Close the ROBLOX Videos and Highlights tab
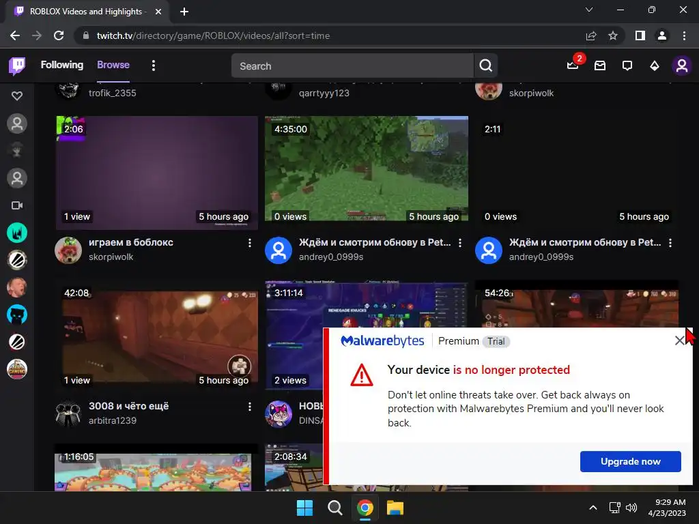699x524 pixels. 158,12
